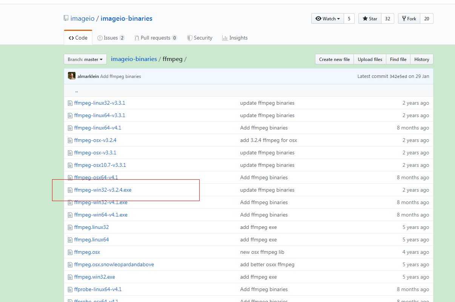Screen dimensions: 455x302
Task: Switch to the Code tab
Action: tap(78, 38)
